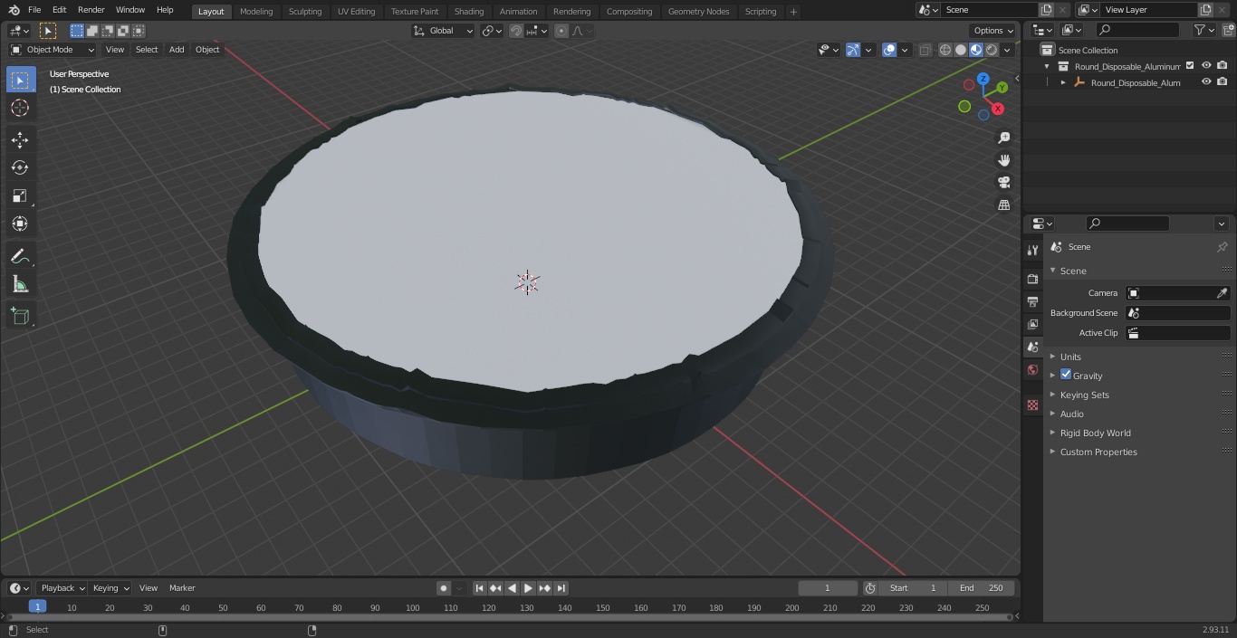
Task: Switch to material preview shading
Action: click(x=976, y=50)
